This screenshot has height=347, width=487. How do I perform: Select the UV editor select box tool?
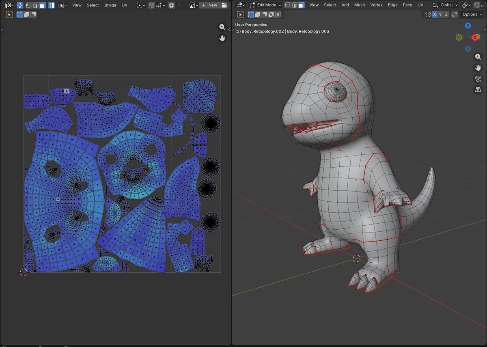point(9,14)
